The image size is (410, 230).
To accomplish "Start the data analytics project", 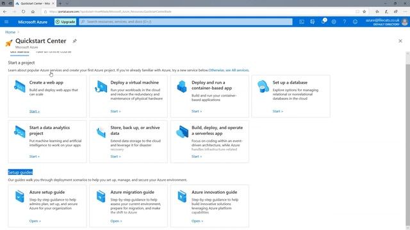I will pos(34,157).
